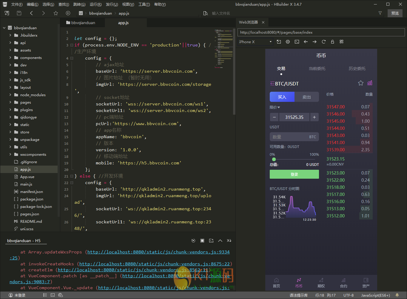Screen dimensions: 407x299
Task: Stop the running H5 console process
Action: 202,241
